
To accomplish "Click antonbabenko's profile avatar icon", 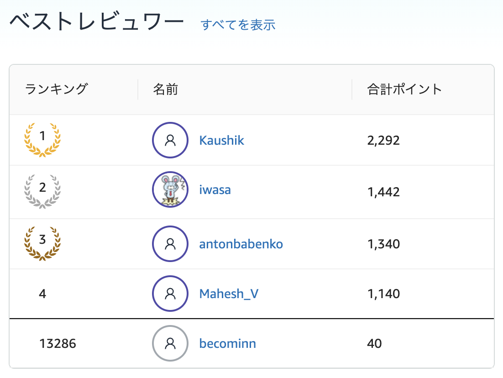I will [170, 244].
